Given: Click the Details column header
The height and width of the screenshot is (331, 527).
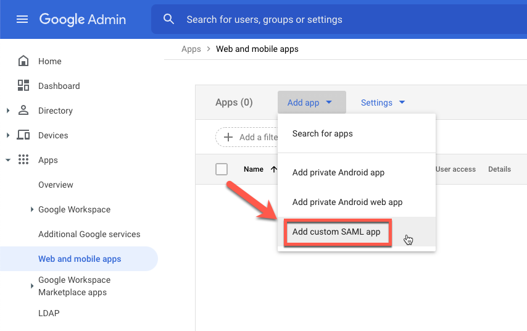Looking at the screenshot, I should [499, 169].
